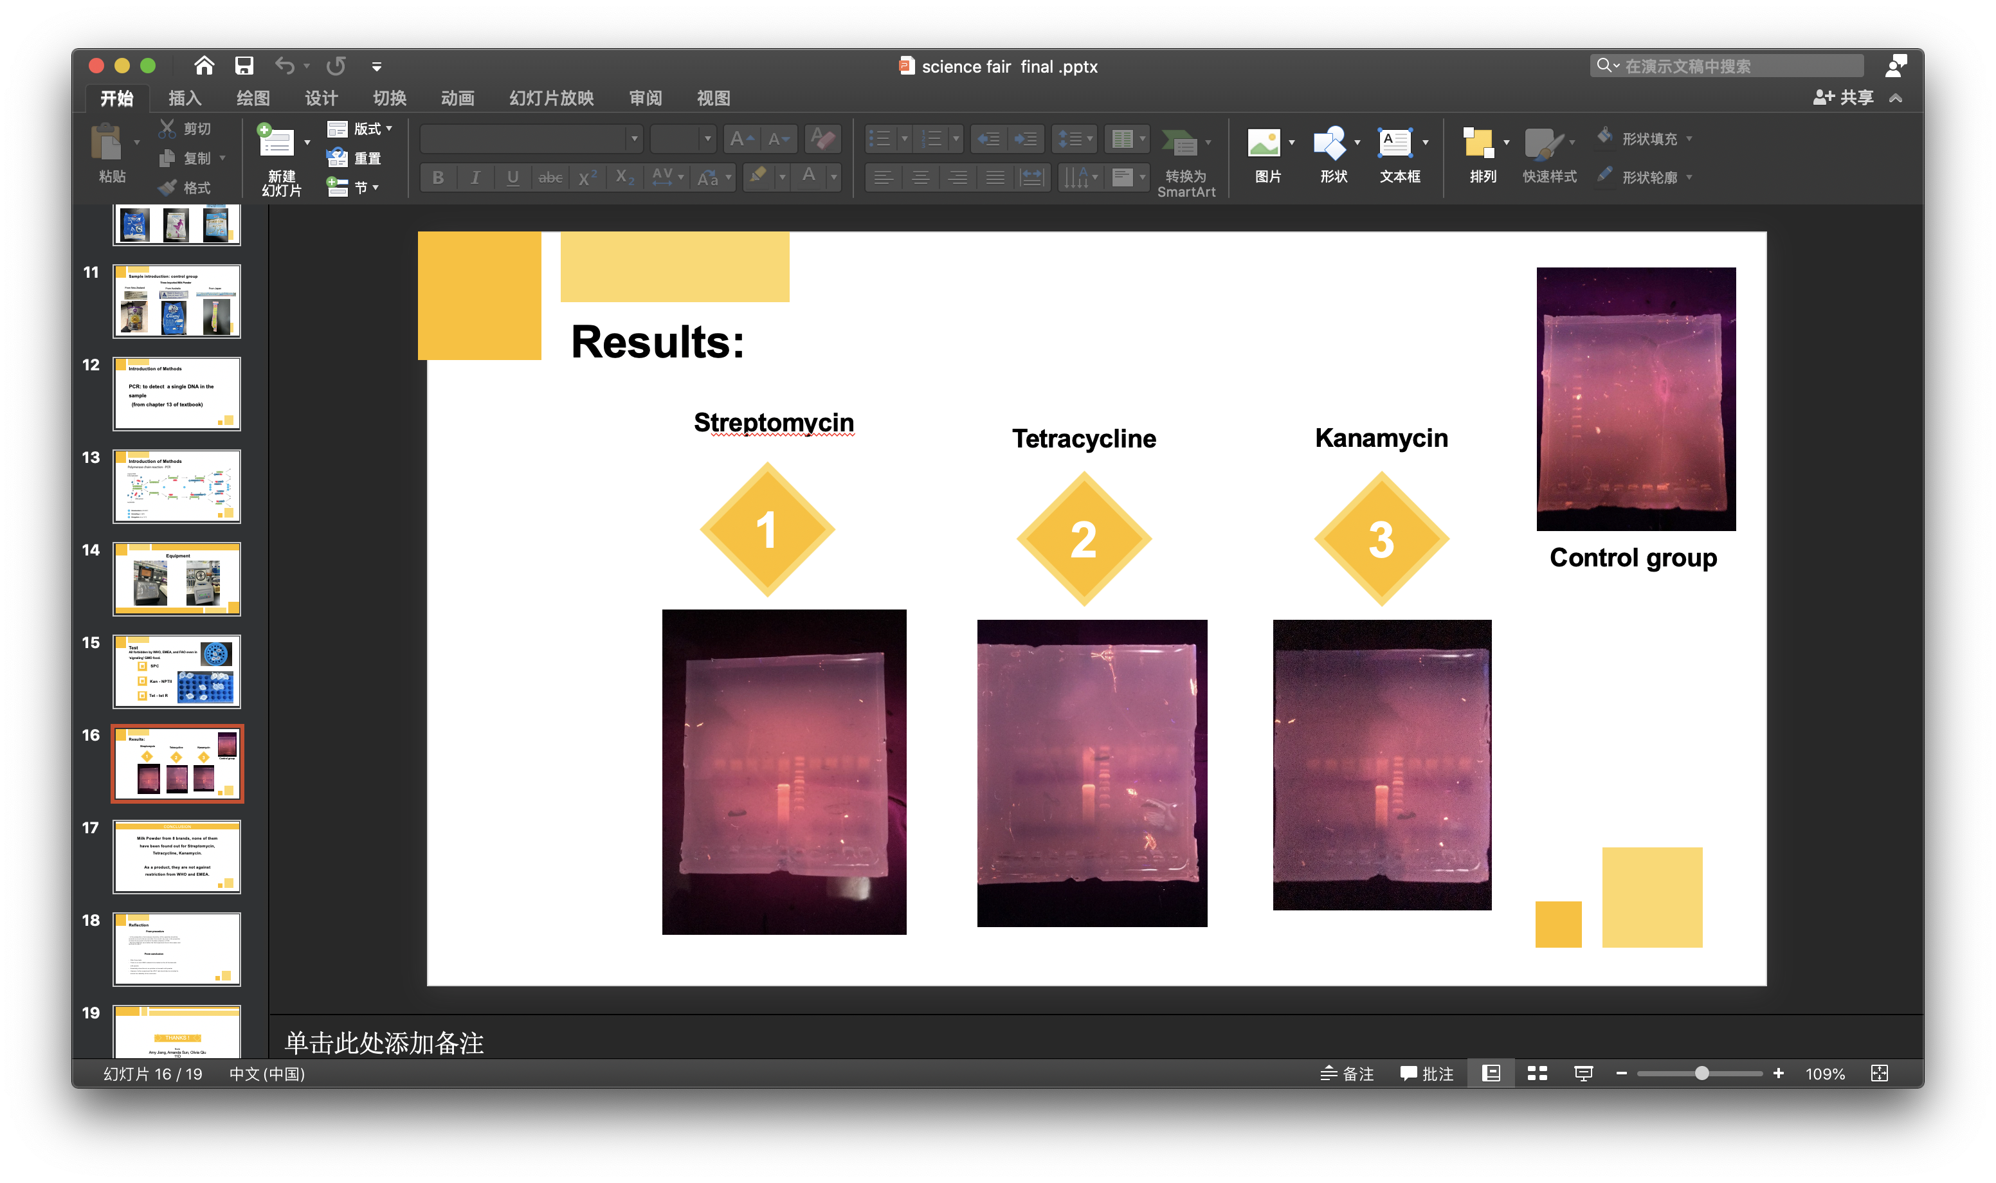Align text to the right
The height and width of the screenshot is (1183, 1996).
958,177
